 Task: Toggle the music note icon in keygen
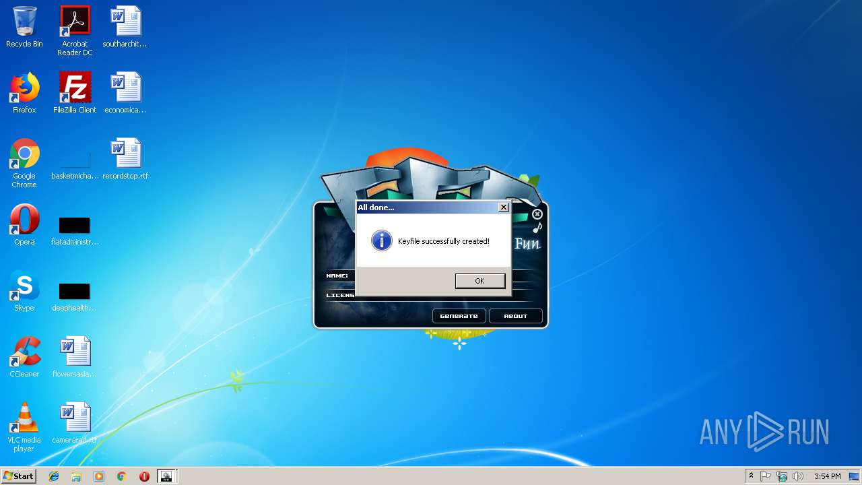(x=537, y=228)
